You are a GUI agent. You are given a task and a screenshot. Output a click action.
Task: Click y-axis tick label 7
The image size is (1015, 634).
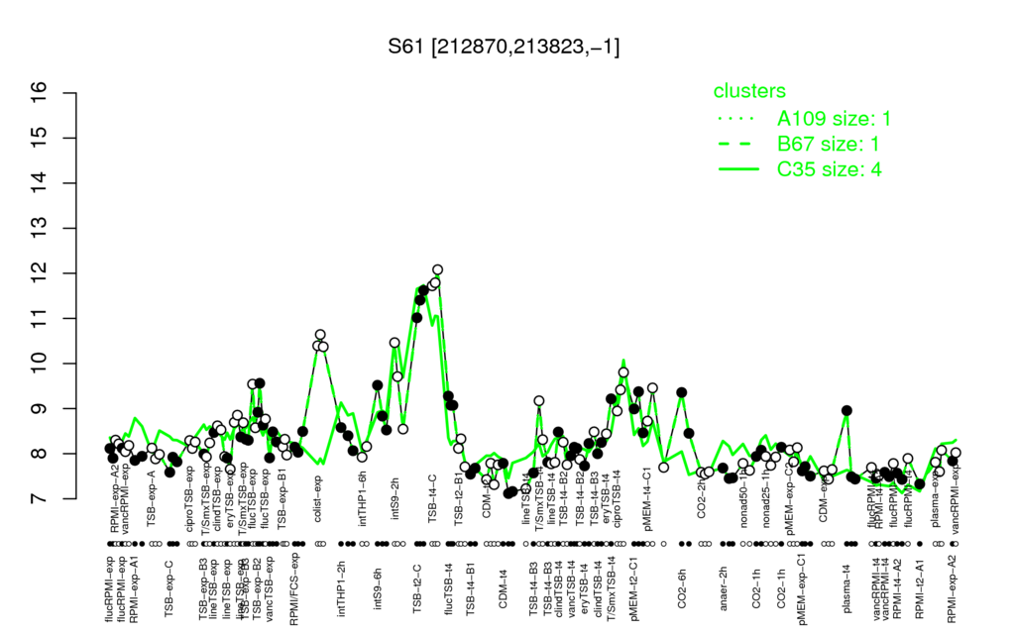point(40,499)
